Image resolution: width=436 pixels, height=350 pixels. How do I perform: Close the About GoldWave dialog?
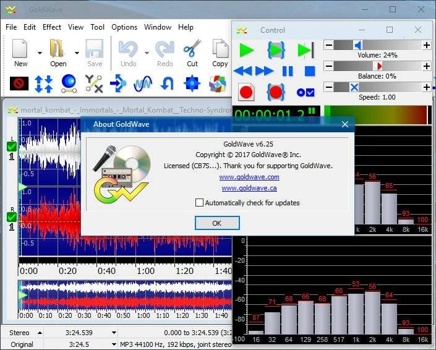tap(345, 124)
